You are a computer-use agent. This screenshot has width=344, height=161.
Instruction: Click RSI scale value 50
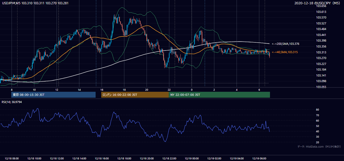pos(318,126)
